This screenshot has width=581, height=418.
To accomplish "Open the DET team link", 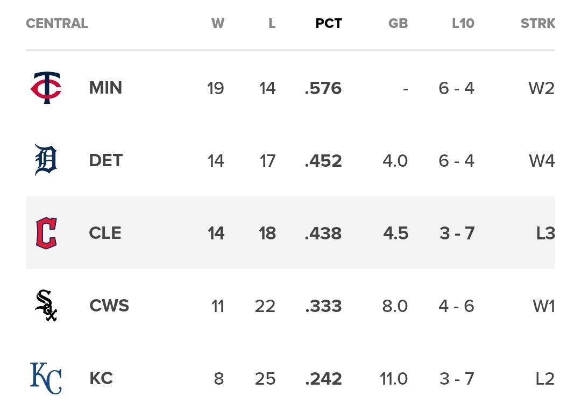I will coord(106,160).
